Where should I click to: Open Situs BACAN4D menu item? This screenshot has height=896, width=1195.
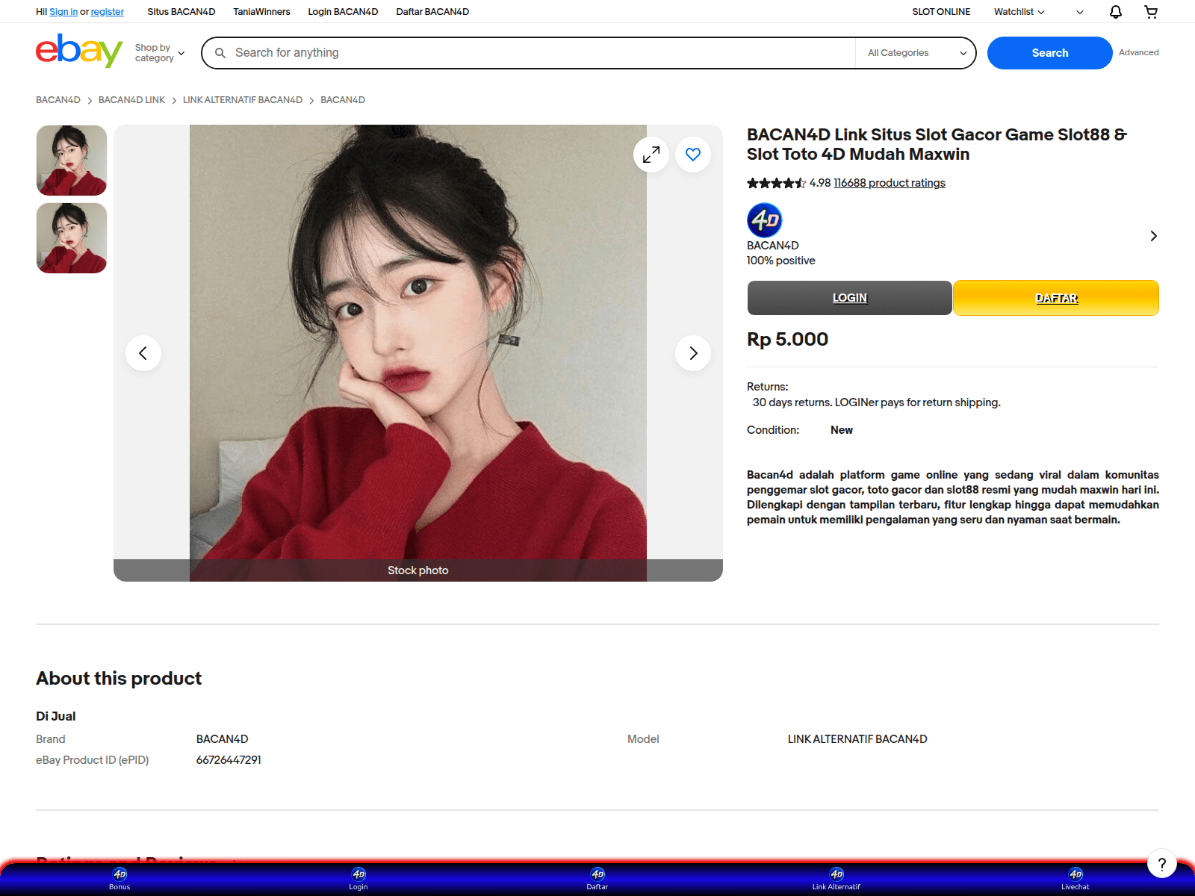tap(181, 12)
